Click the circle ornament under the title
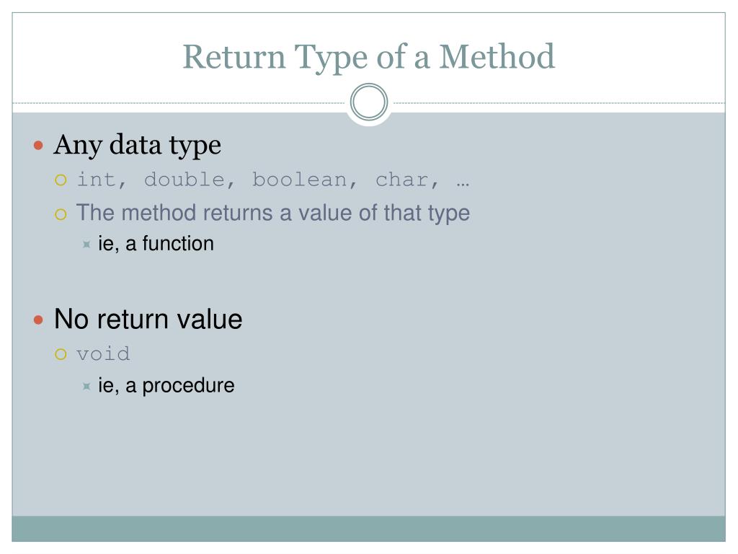 [x=369, y=102]
